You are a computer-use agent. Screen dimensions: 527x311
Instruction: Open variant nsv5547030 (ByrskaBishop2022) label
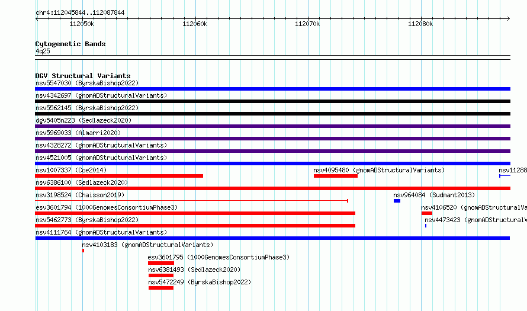tap(87, 83)
